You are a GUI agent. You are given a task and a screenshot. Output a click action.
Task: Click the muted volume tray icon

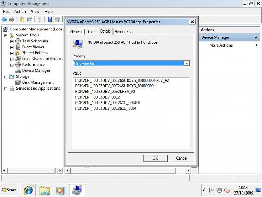click(227, 190)
